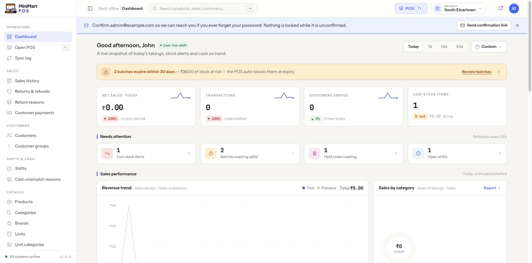This screenshot has height=263, width=532.
Task: Open the Low-stock items attention card
Action: coord(146,154)
